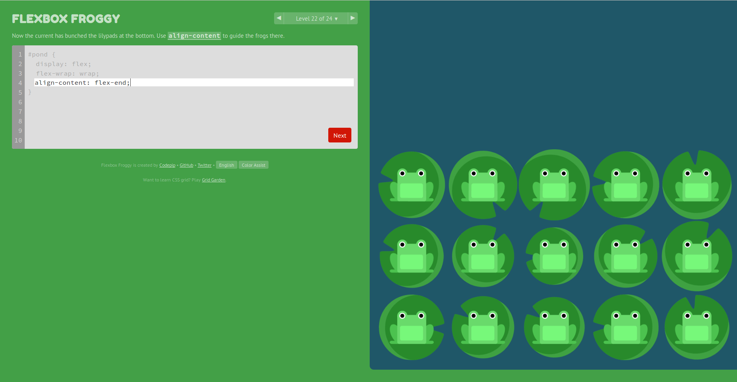
Task: Open the Level 22 of 24 dropdown
Action: coord(316,18)
